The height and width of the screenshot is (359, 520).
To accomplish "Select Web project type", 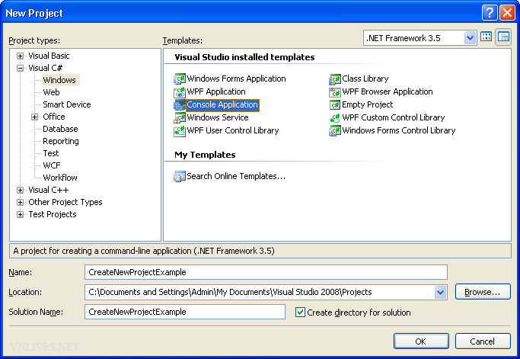I will tap(52, 92).
